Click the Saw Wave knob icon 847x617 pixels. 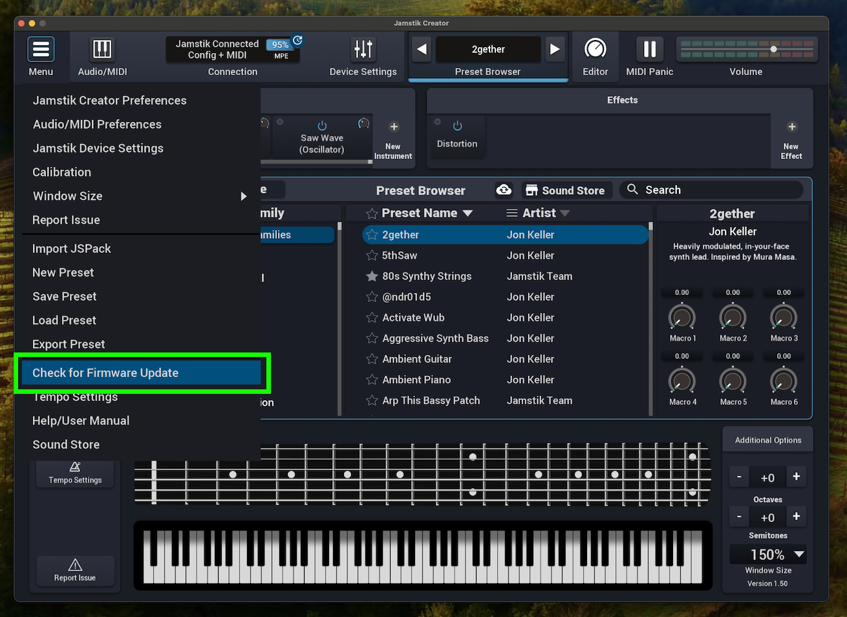pyautogui.click(x=364, y=123)
